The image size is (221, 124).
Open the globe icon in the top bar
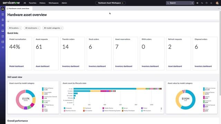click(x=197, y=3)
